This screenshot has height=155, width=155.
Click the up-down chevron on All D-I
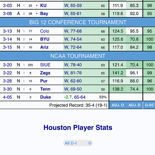(x=90, y=143)
